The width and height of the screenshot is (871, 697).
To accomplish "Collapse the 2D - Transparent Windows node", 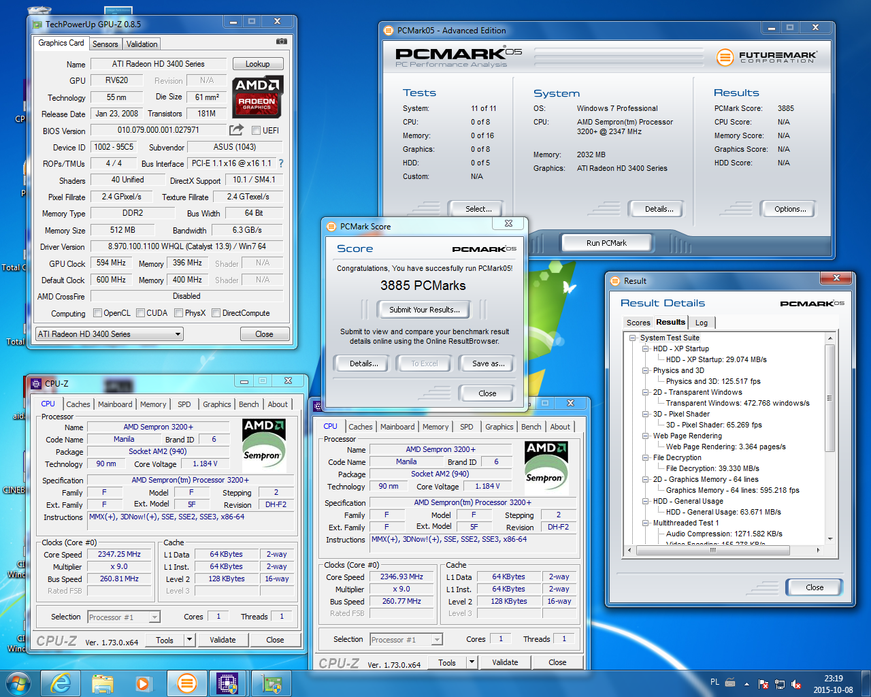I will pos(645,392).
